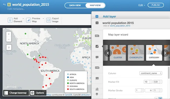Zoom in with the map plus button
This screenshot has height=99, width=170.
[9, 34]
